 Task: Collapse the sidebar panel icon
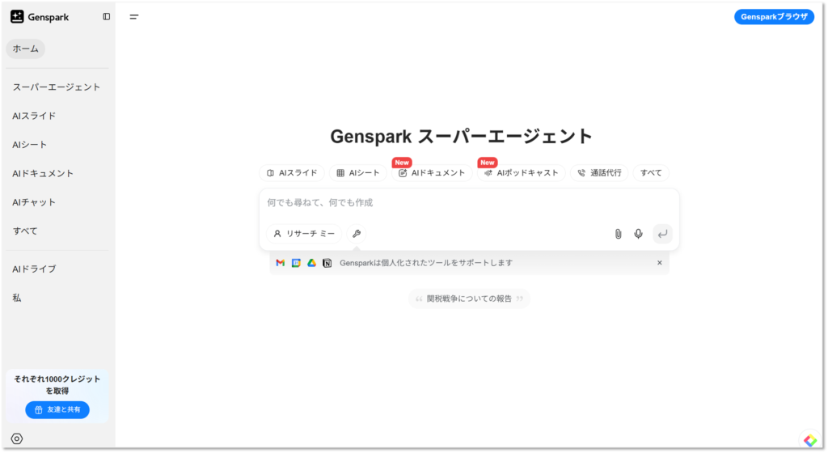[107, 17]
